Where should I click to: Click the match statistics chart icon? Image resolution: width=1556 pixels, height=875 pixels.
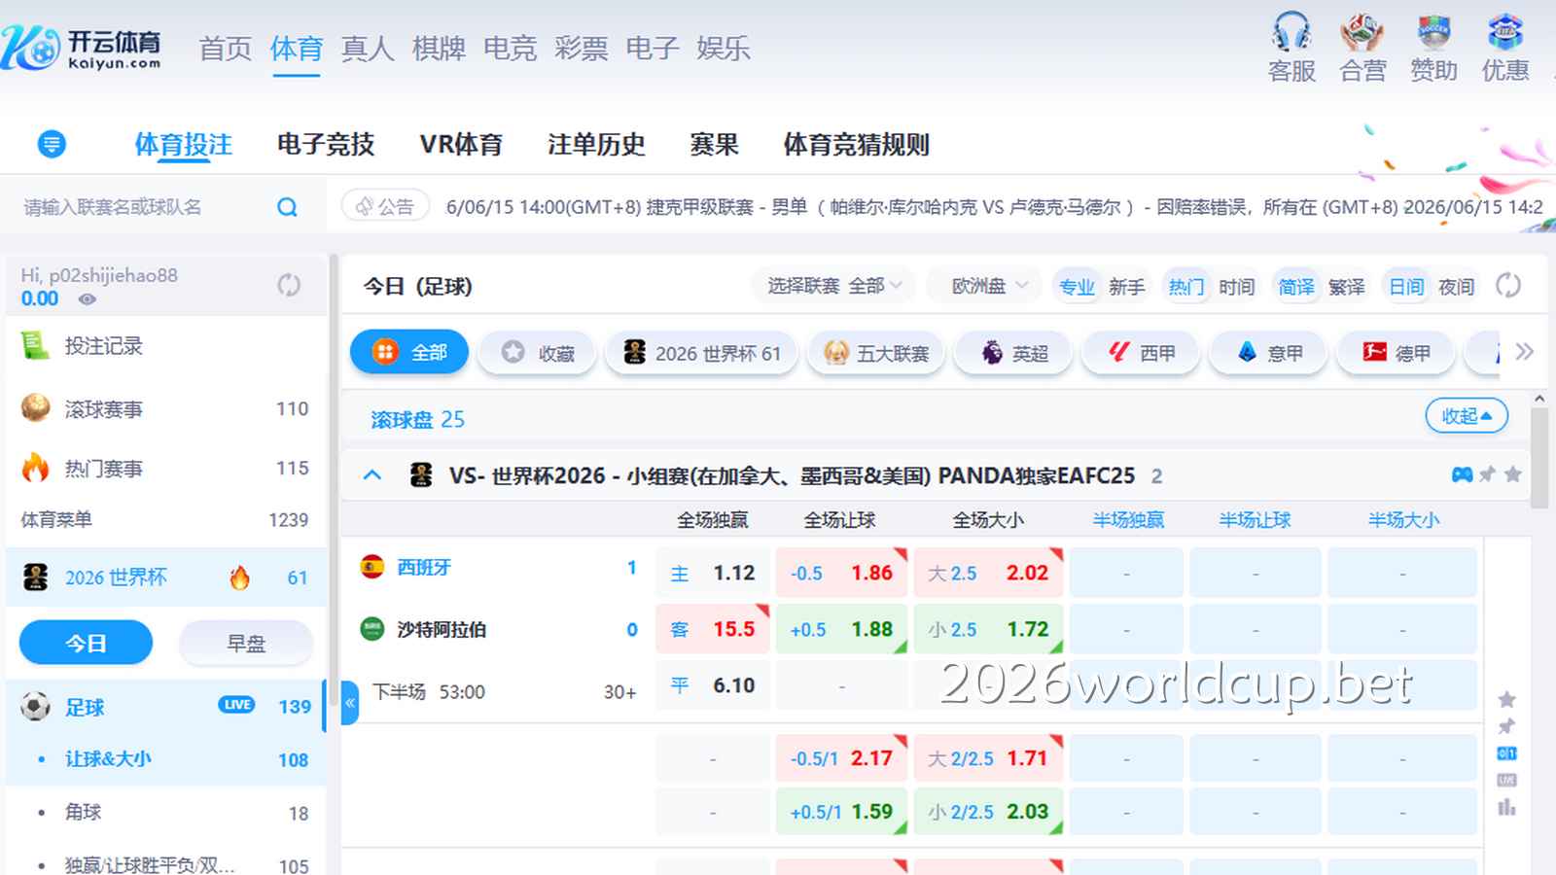(x=1506, y=807)
